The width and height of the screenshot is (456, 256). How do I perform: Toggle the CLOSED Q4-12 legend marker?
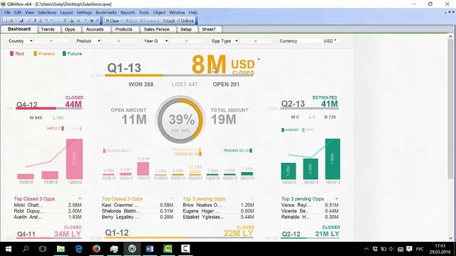pyautogui.click(x=117, y=151)
